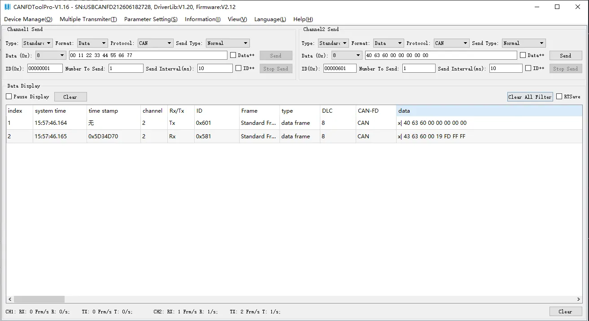
Task: Toggle the Pause Display checkbox
Action: pos(9,97)
